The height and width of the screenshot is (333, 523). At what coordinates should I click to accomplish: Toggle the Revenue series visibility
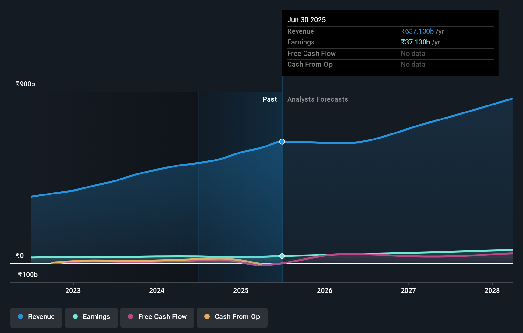point(36,317)
